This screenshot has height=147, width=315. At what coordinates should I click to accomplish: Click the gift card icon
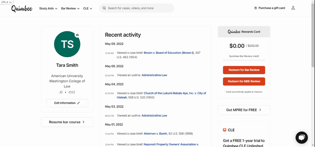256,8
